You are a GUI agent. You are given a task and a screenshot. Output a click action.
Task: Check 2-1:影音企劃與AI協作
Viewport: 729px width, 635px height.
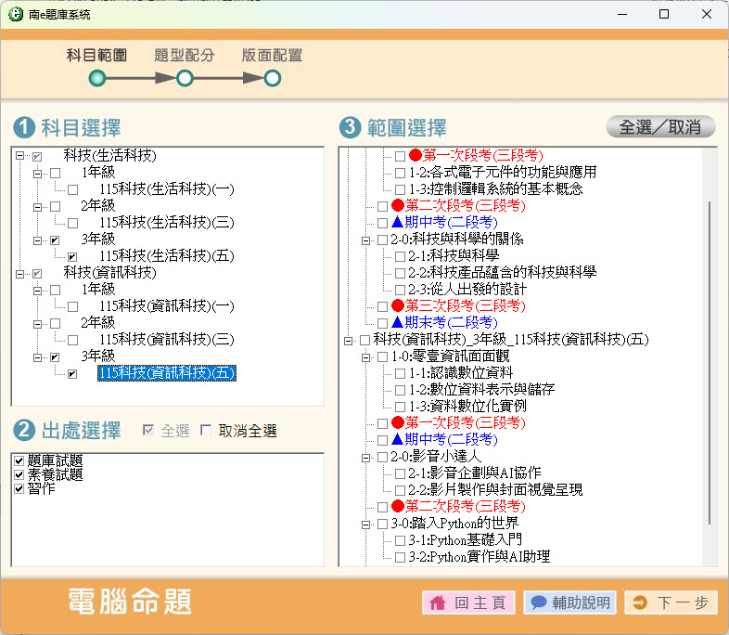point(400,474)
